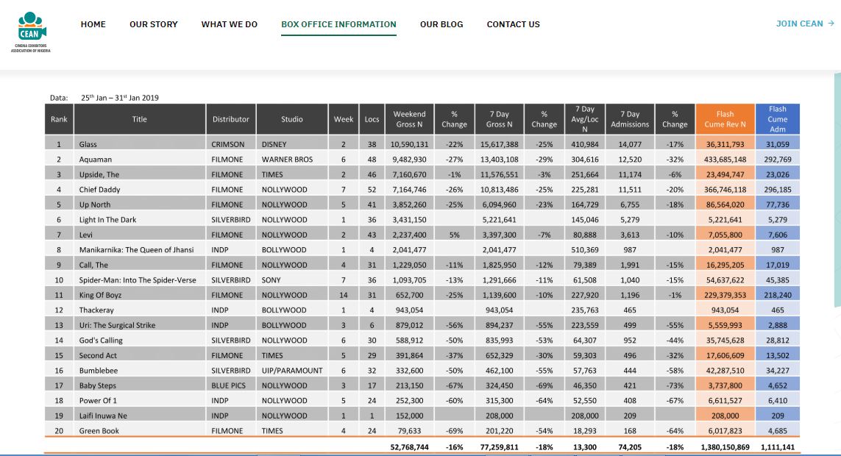Select the title 'Light In The Dark'
The image size is (841, 456).
coord(108,219)
